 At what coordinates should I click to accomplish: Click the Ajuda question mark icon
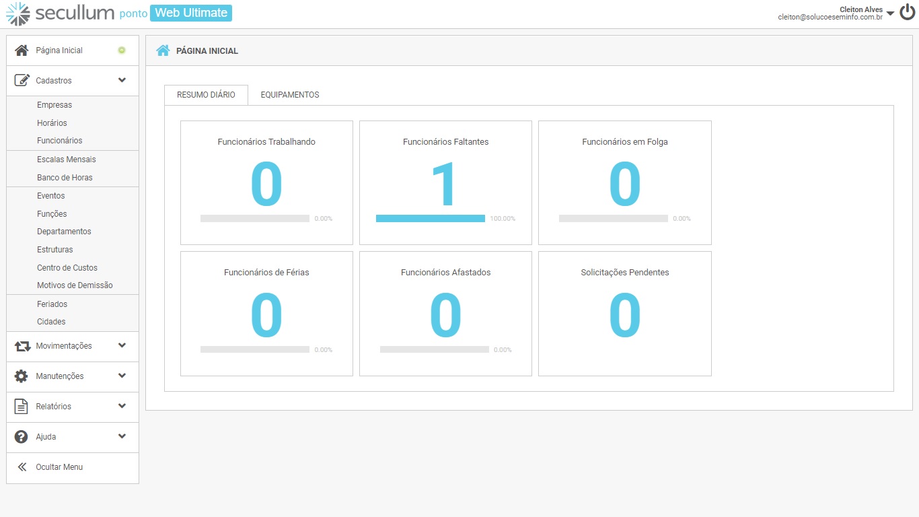[22, 437]
